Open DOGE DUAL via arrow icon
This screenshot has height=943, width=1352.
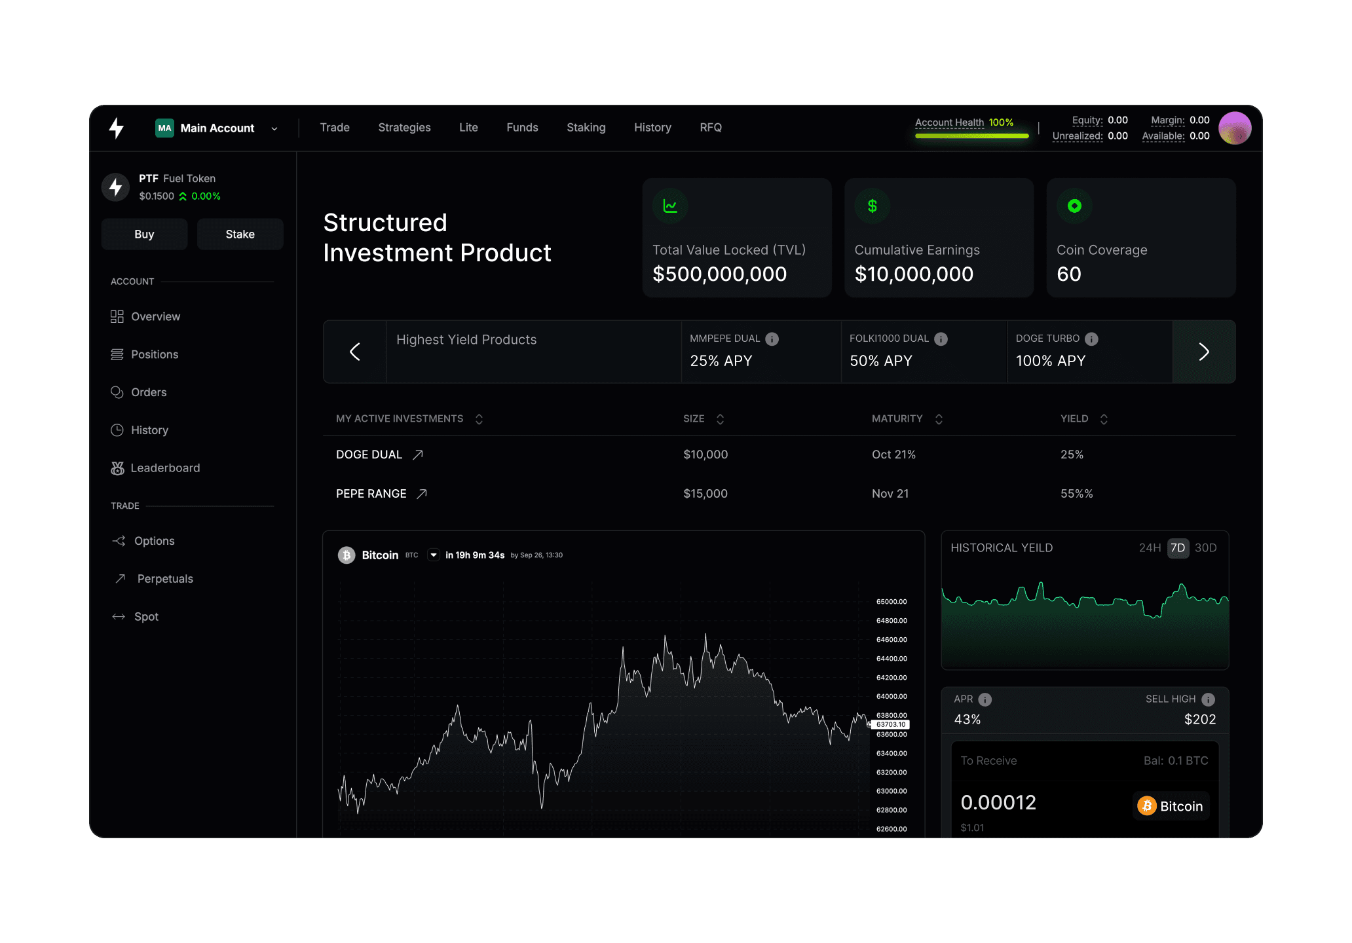click(418, 454)
